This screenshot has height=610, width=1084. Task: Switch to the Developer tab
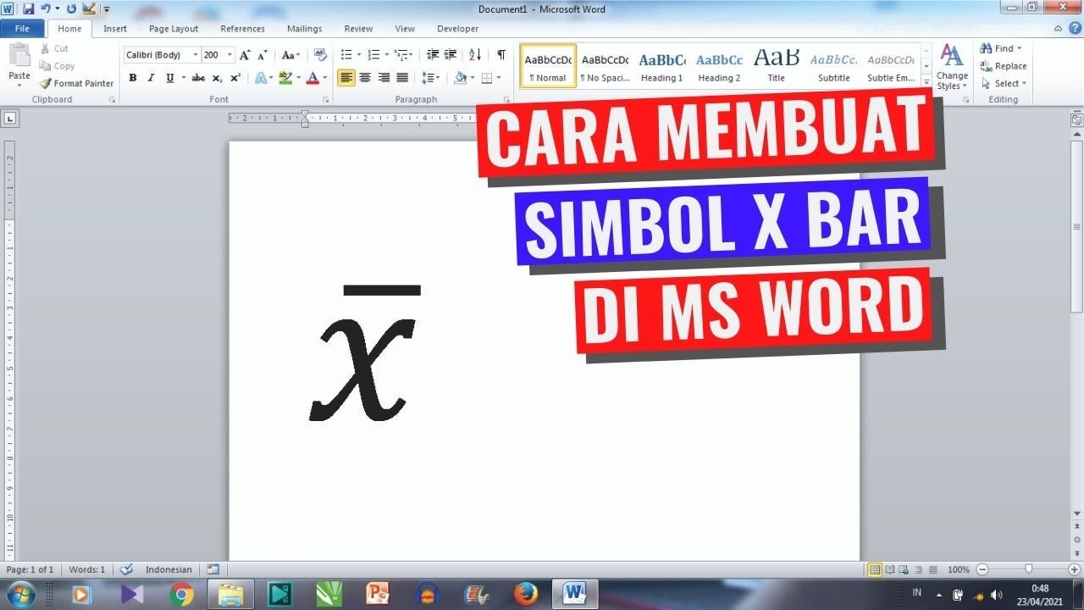(x=458, y=29)
